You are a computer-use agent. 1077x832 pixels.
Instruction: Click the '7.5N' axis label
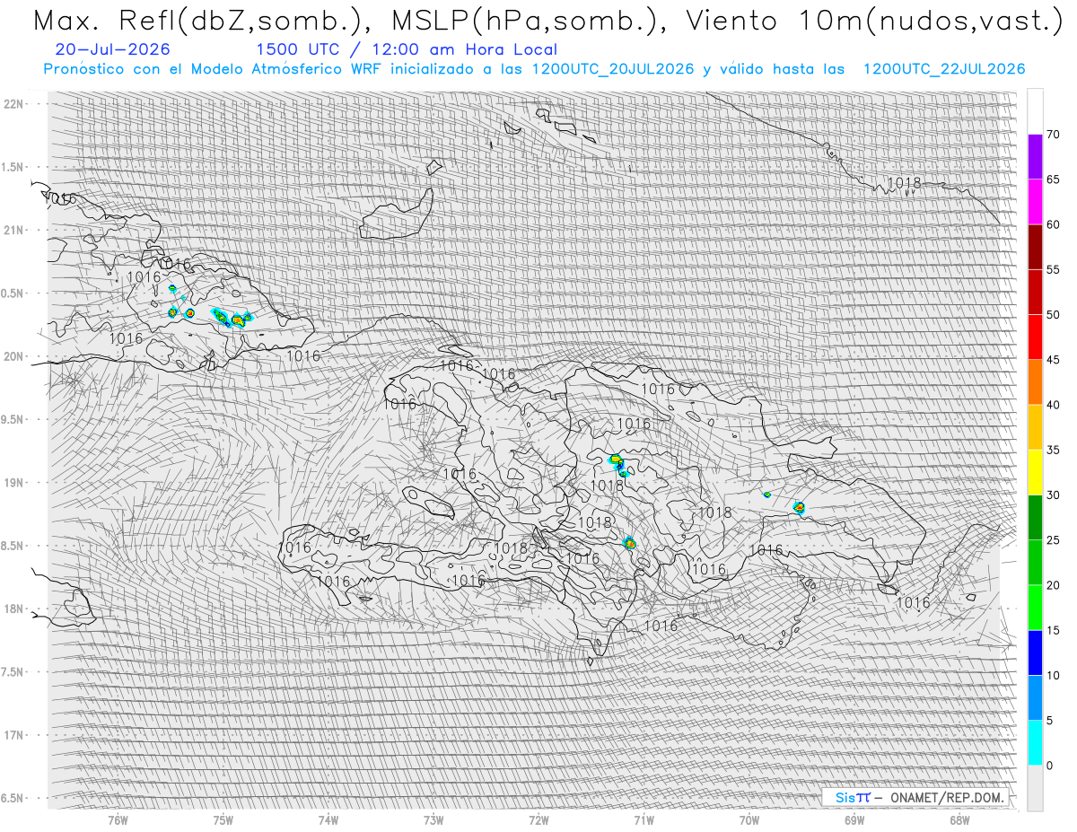click(13, 672)
